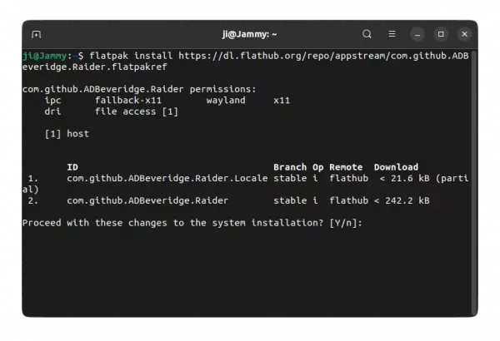Click the 'wayland' permission

226,101
